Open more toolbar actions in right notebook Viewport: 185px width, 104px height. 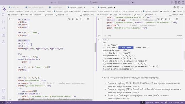[156, 15]
